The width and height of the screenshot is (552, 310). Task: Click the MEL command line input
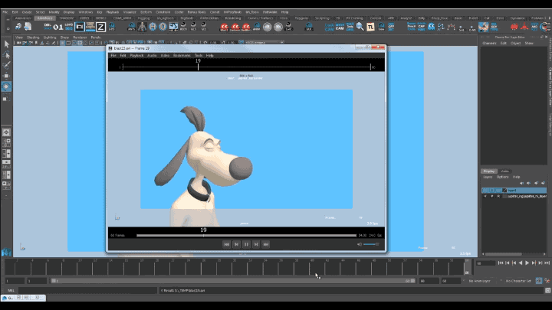pyautogui.click(x=87, y=290)
